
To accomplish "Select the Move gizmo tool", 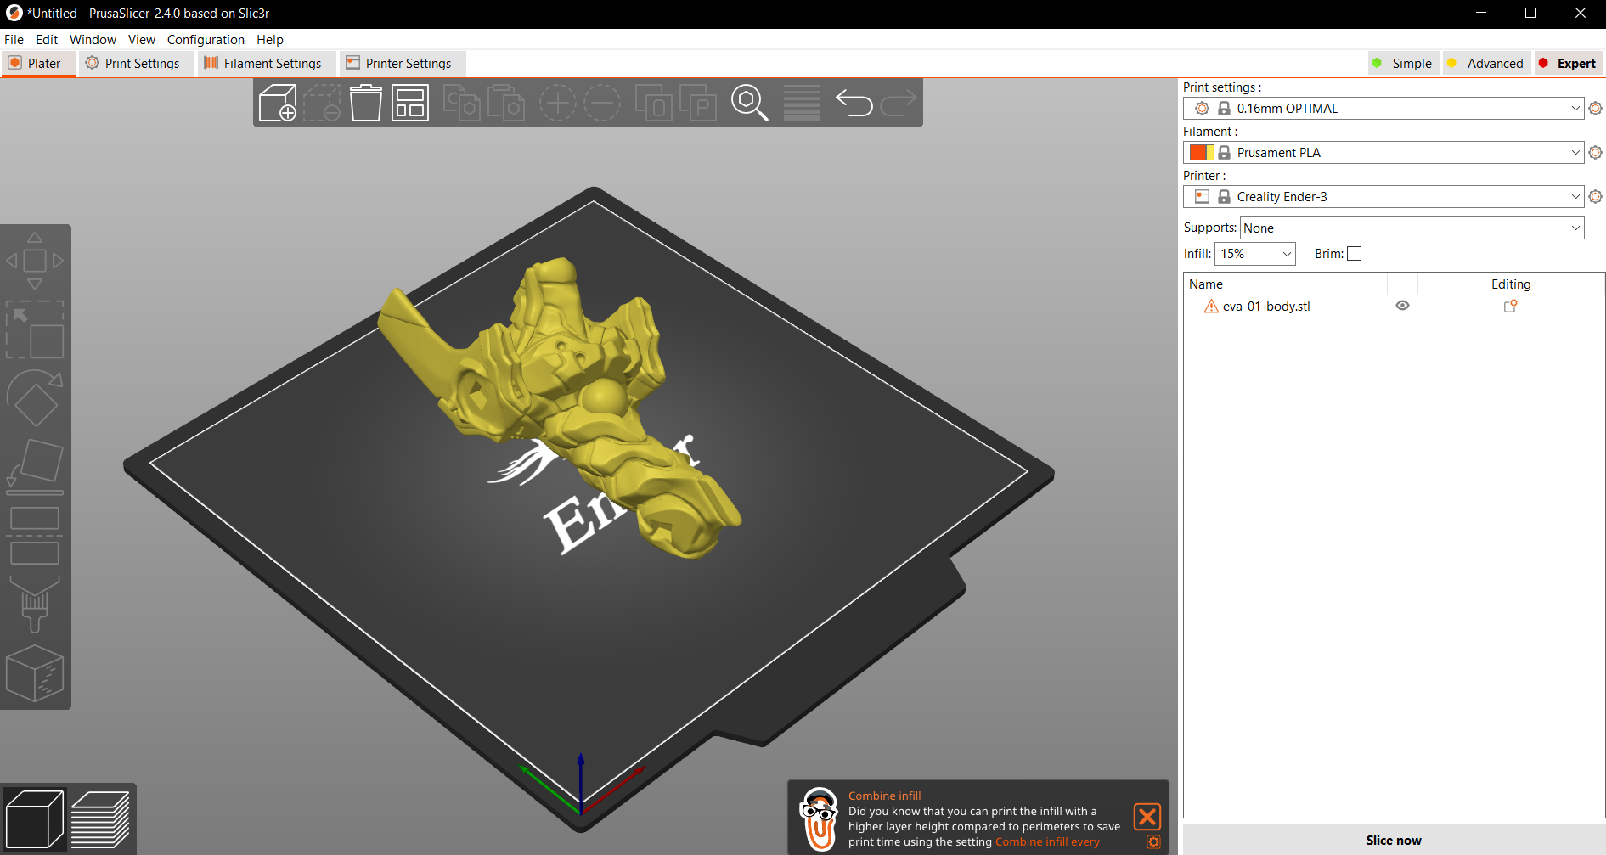I will 35,261.
